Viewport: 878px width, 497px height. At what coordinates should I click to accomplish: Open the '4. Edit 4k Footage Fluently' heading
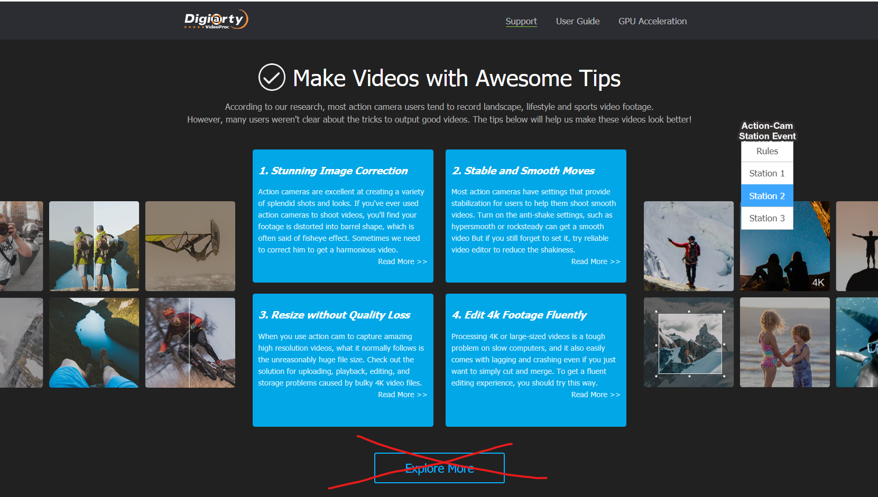click(519, 315)
